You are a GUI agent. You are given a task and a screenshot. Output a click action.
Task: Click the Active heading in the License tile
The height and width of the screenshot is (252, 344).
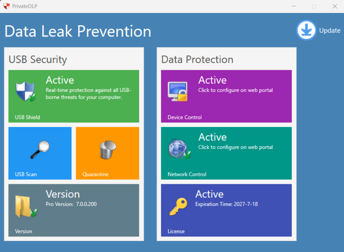coord(209,194)
